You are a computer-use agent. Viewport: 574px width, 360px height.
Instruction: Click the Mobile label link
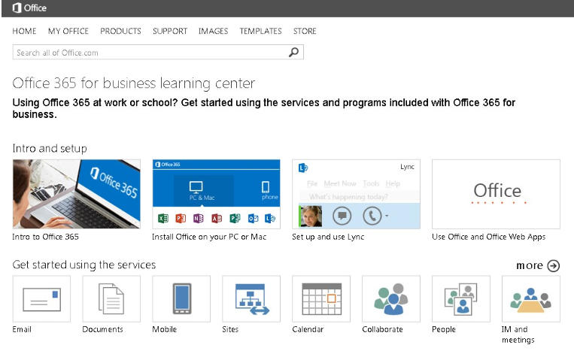[x=164, y=329]
